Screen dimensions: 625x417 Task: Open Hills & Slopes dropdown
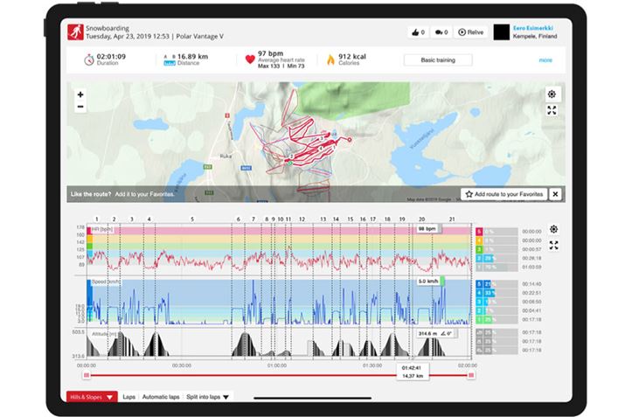(x=92, y=396)
